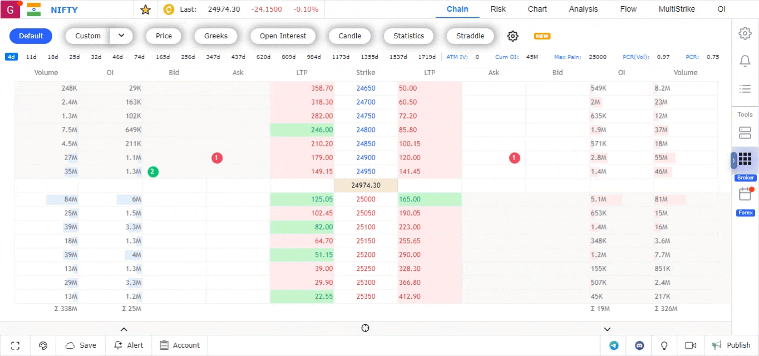Viewport: 759px width, 356px height.
Task: Expand lower strikes via the down chevron
Action: [607, 329]
